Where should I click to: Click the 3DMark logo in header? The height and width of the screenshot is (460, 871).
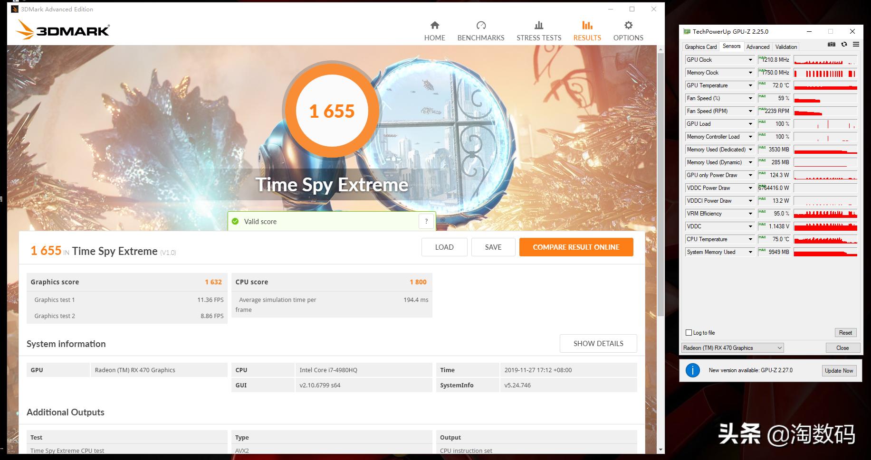63,29
